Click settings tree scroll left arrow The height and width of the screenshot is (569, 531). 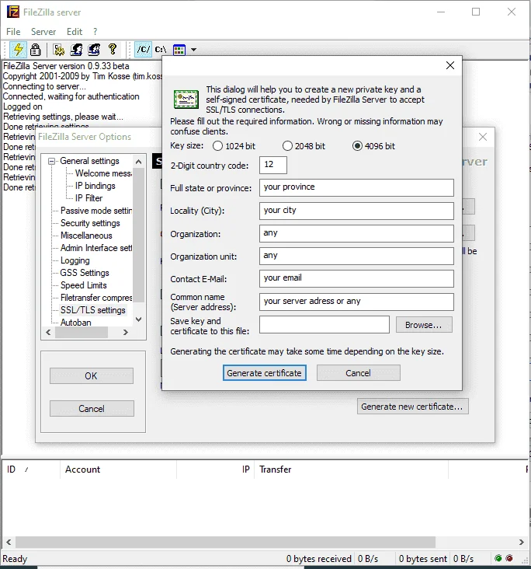coord(49,332)
